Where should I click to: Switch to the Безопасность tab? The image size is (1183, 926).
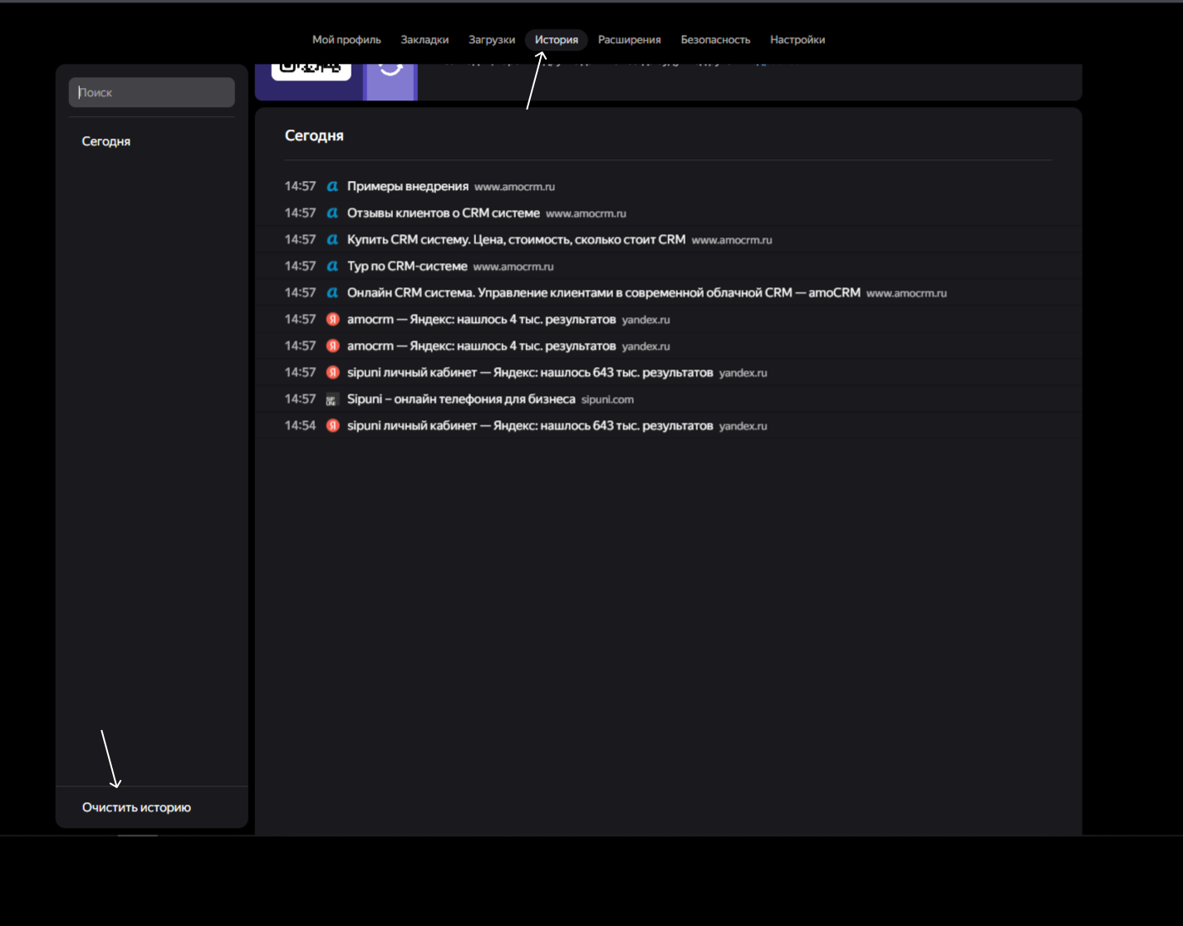[715, 40]
